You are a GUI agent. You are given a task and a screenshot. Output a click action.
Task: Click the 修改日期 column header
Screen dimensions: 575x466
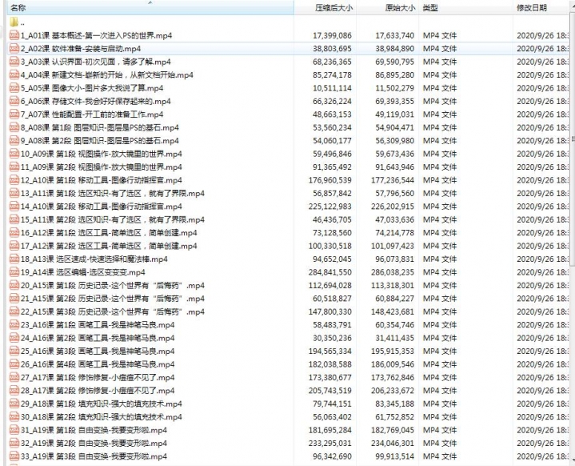click(x=532, y=8)
